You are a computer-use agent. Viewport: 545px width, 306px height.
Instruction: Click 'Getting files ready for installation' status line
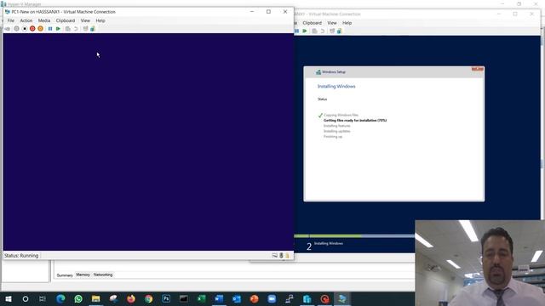355,121
